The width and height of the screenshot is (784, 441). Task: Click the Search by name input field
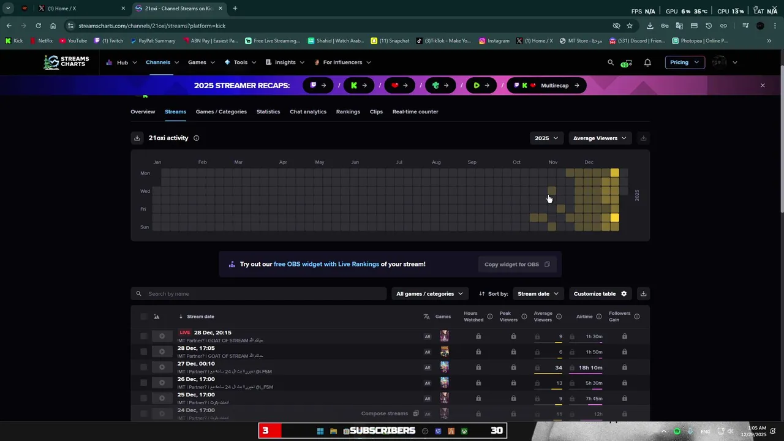[258, 293]
